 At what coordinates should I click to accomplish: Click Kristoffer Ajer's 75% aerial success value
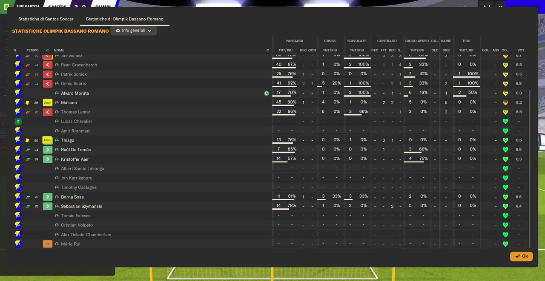(423, 159)
